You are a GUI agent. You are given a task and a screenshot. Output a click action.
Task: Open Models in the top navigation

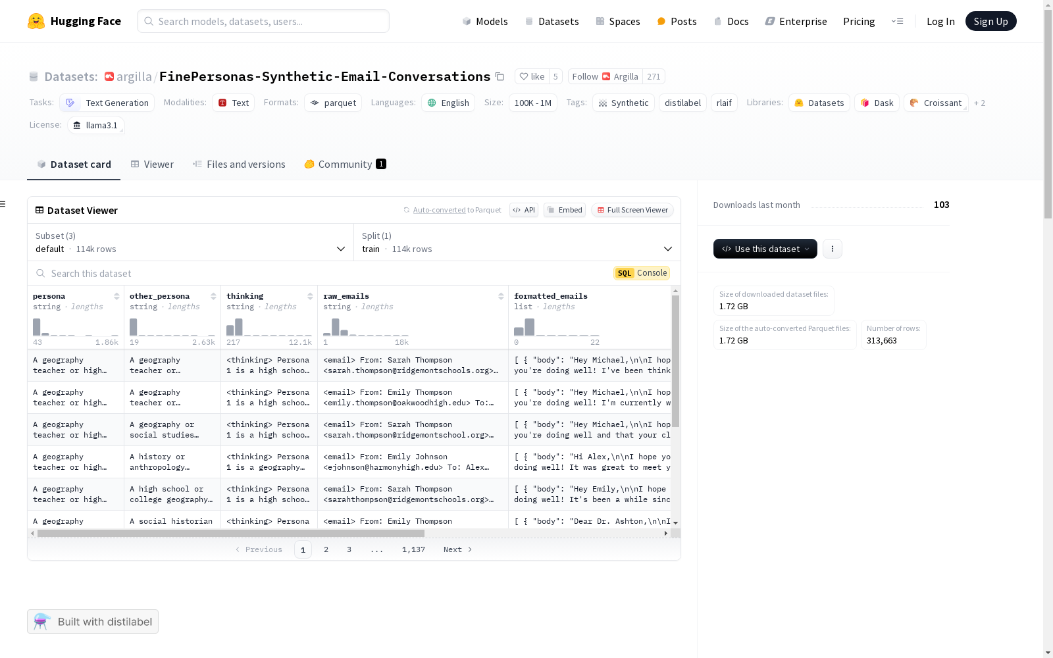485,21
